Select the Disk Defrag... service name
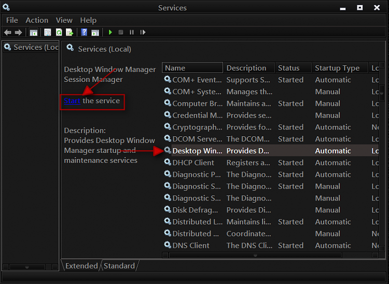Viewport: 389px width, 284px height. 195,210
